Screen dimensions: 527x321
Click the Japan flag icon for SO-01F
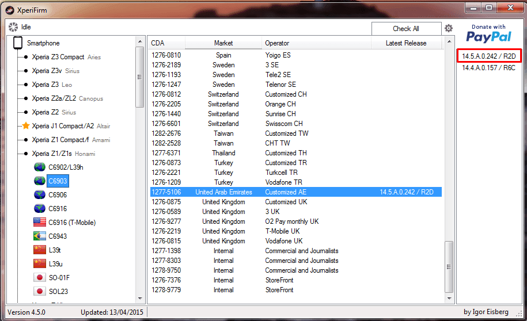point(40,277)
